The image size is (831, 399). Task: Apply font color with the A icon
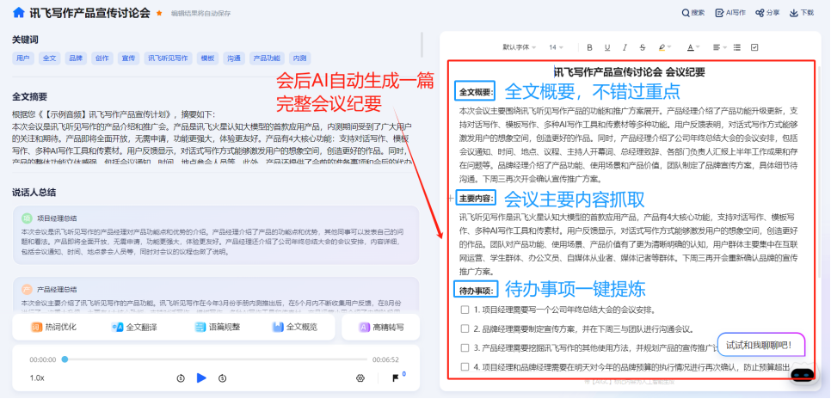(690, 47)
